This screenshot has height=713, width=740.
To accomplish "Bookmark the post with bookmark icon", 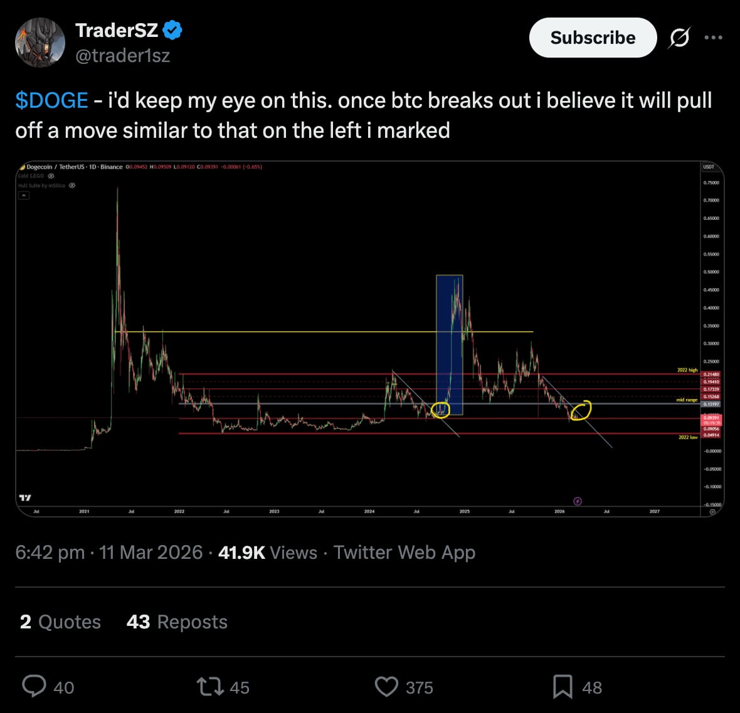I will [x=563, y=687].
